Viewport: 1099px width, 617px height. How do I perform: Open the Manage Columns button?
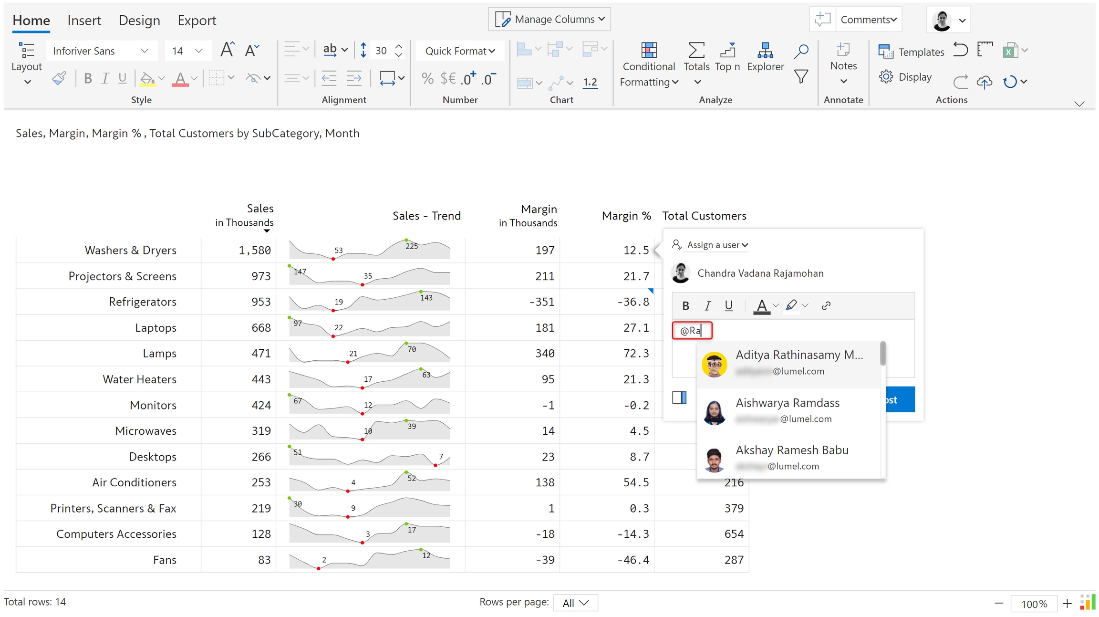pyautogui.click(x=549, y=20)
